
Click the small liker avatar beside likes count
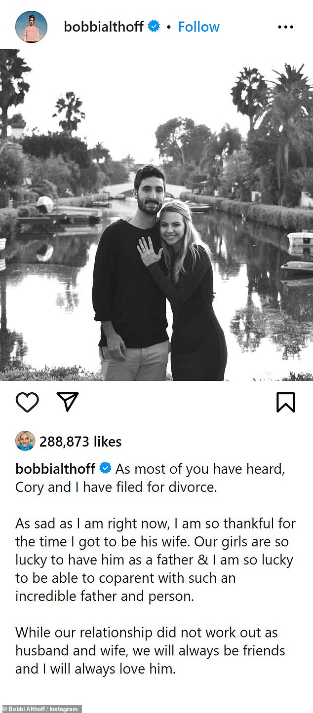click(x=25, y=441)
